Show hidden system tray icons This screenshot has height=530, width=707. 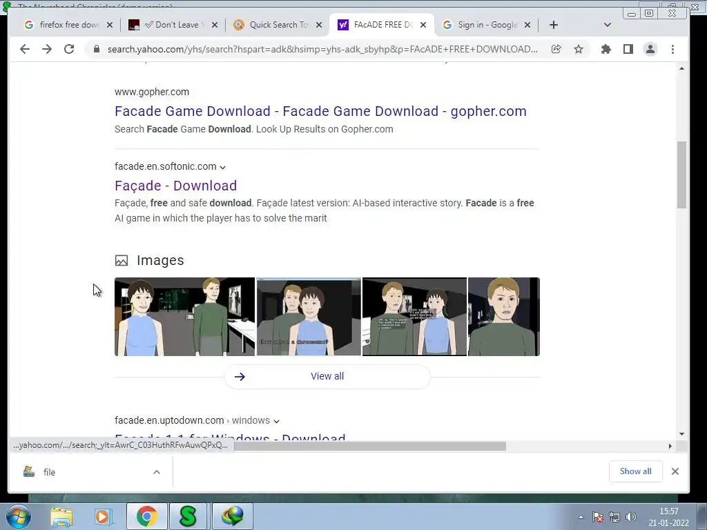click(x=581, y=518)
